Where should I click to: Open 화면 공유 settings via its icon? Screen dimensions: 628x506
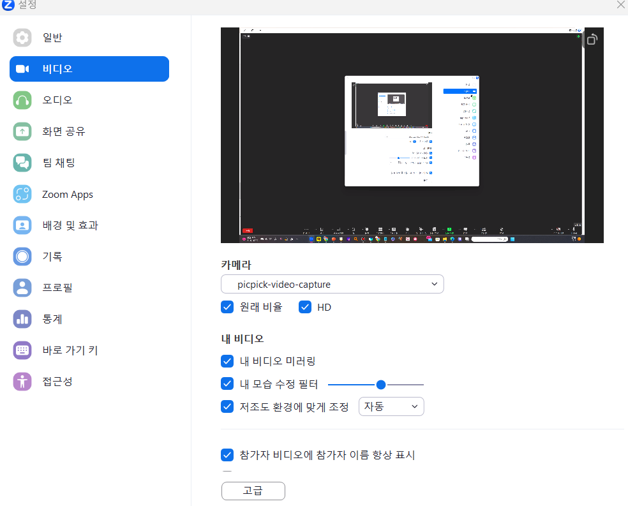tap(22, 131)
